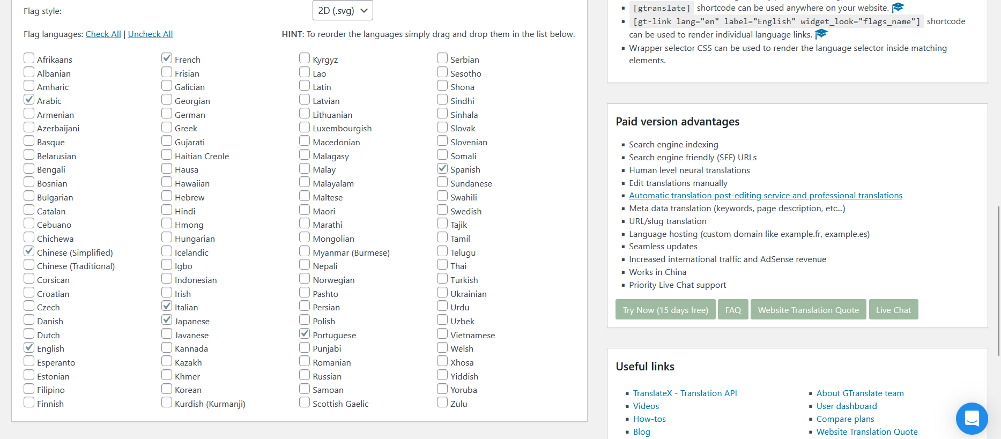Screen dimensions: 1001x439
Task: Uncheck Chinese (Simplified) checkbox
Action: 29,251
